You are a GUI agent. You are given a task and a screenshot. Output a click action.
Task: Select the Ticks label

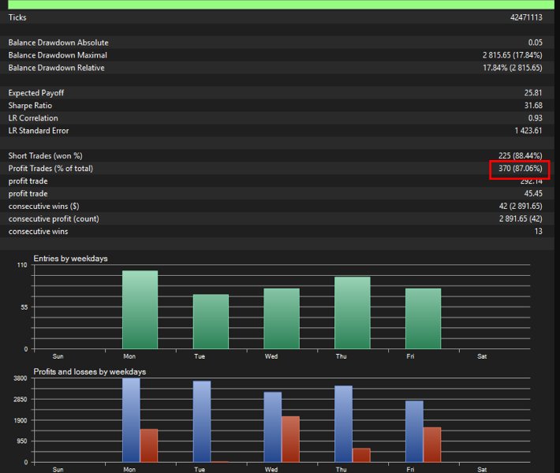point(17,17)
